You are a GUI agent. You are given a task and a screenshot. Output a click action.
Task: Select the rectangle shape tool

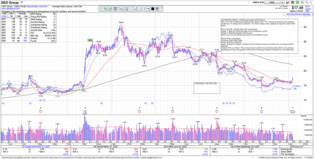point(126,9)
